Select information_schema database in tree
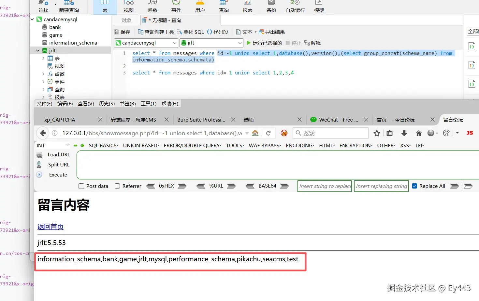479x301 pixels. pyautogui.click(x=73, y=43)
